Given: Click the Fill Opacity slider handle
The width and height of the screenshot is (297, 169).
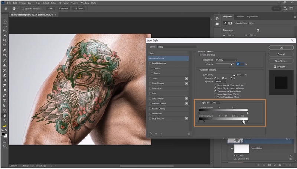Looking at the screenshot, I should 234,75.
